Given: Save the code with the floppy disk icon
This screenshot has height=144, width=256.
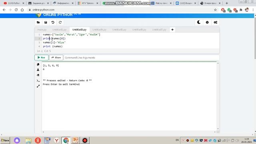Looking at the screenshot, I should [46, 22].
